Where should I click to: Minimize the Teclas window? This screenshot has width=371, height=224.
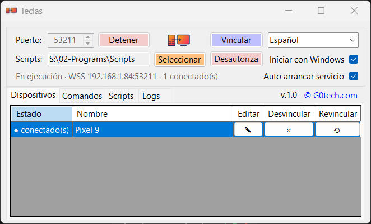(x=289, y=11)
